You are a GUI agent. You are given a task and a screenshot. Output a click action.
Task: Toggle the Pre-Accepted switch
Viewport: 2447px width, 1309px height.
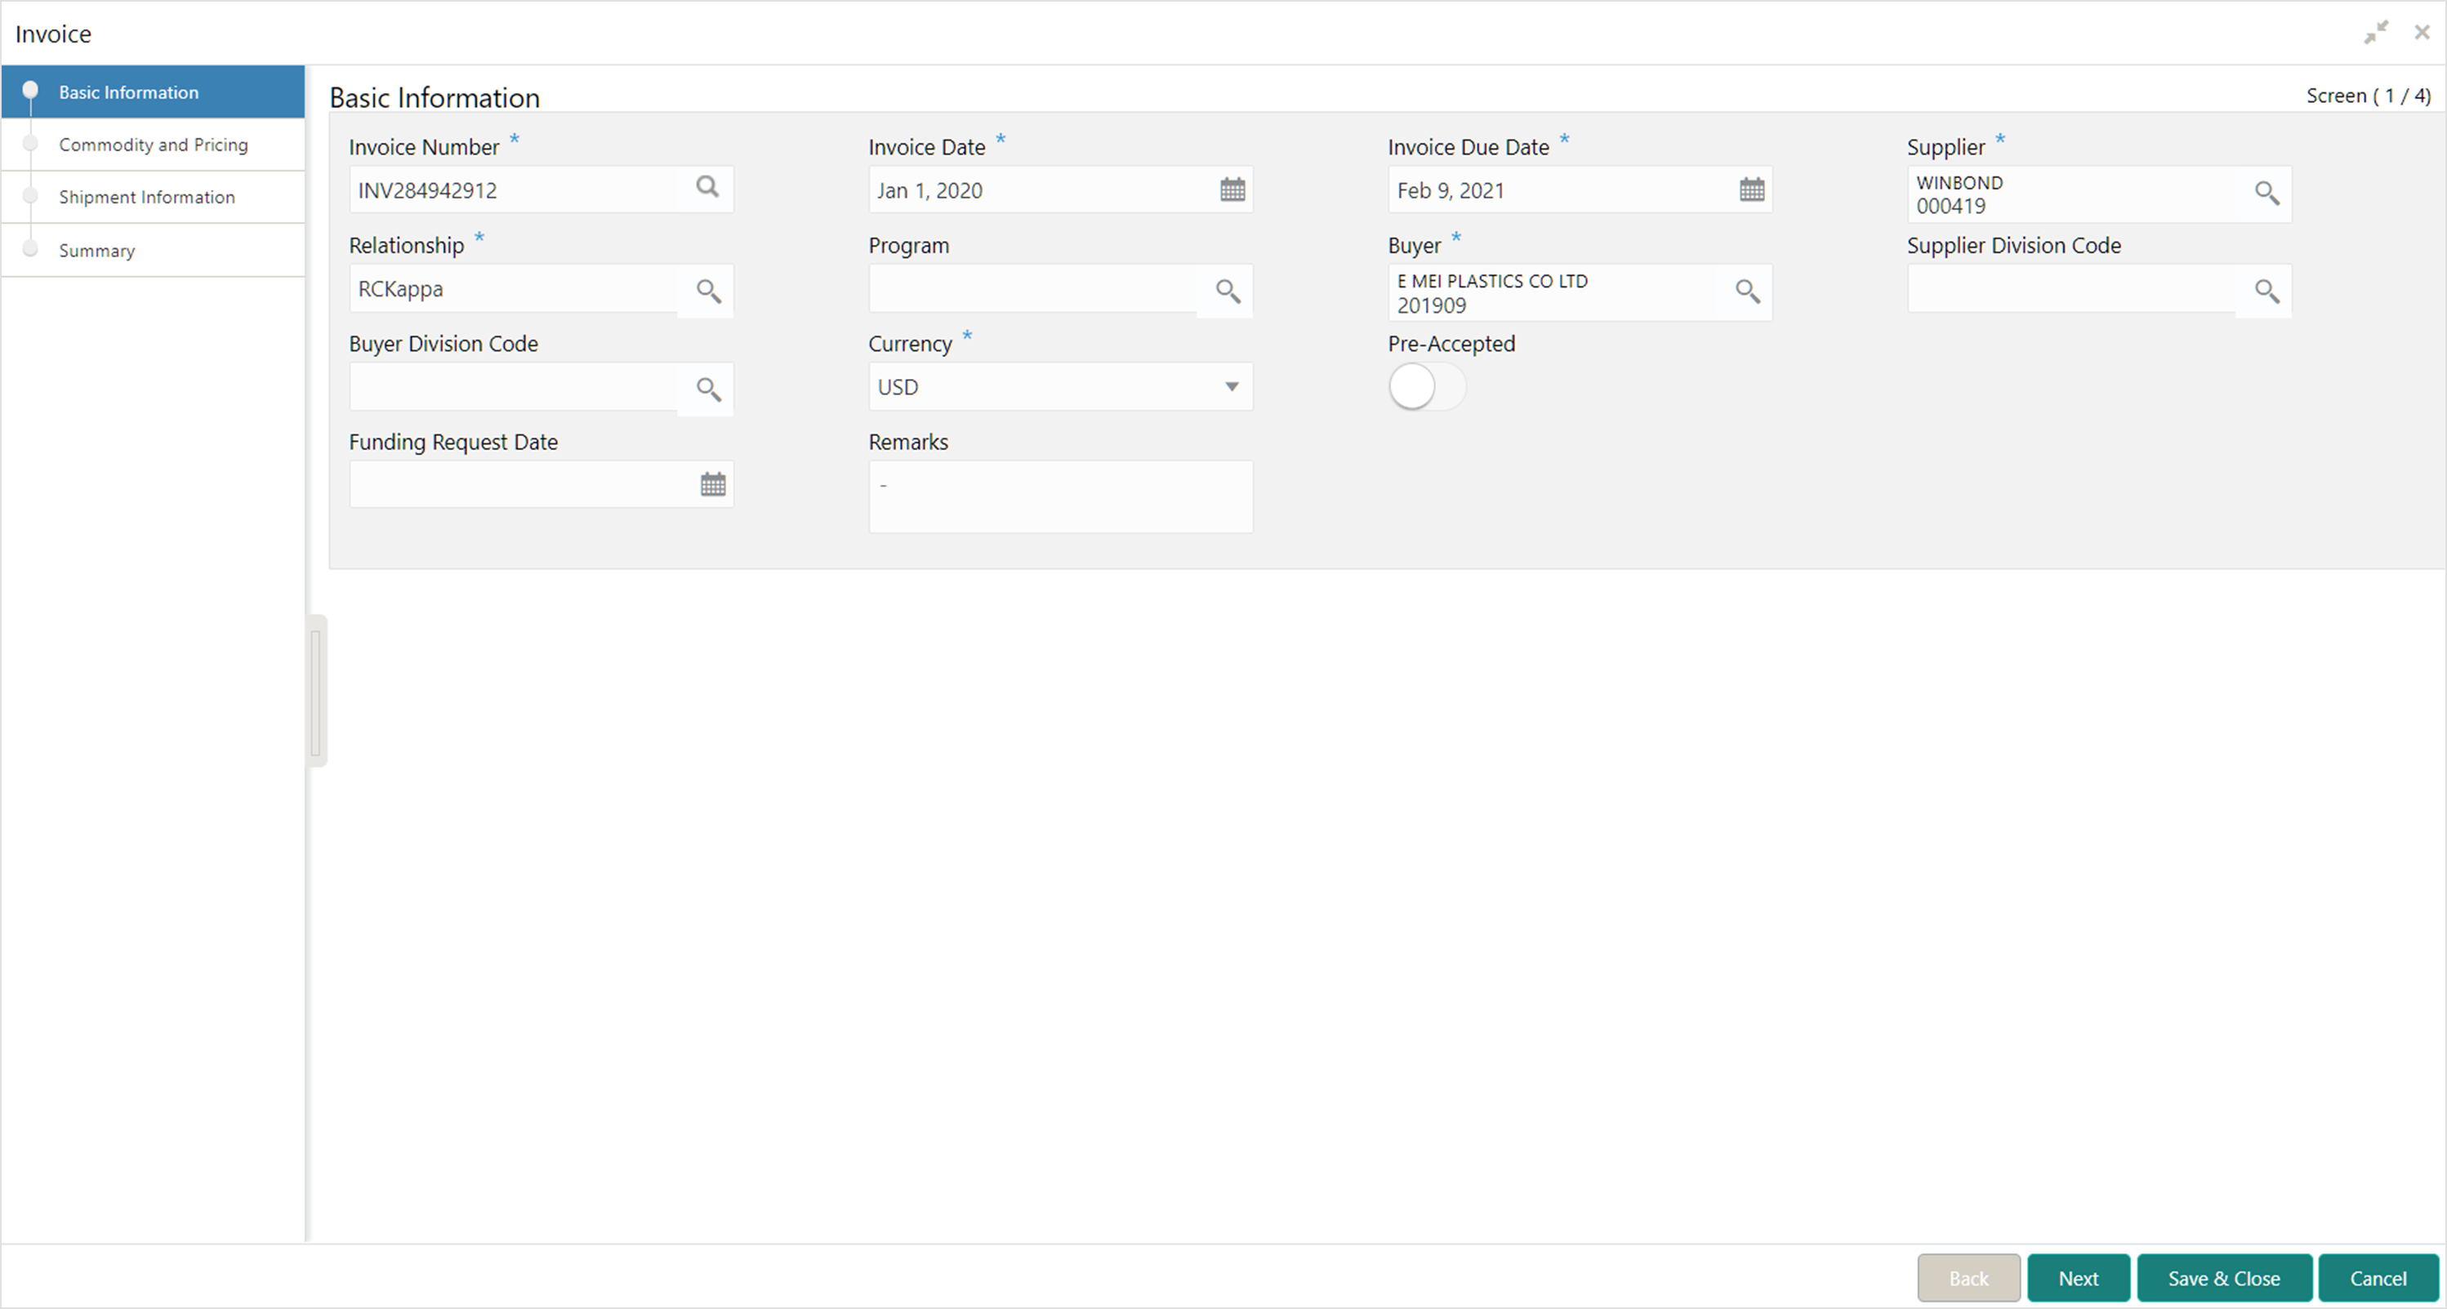[1426, 388]
